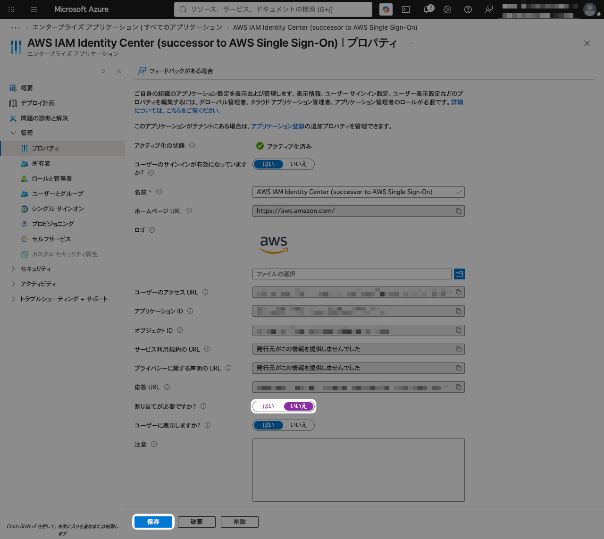Open the help question mark icon
This screenshot has height=539, width=604.
[x=468, y=9]
